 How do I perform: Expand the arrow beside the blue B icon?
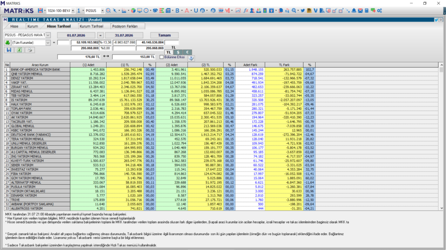[x=182, y=10]
